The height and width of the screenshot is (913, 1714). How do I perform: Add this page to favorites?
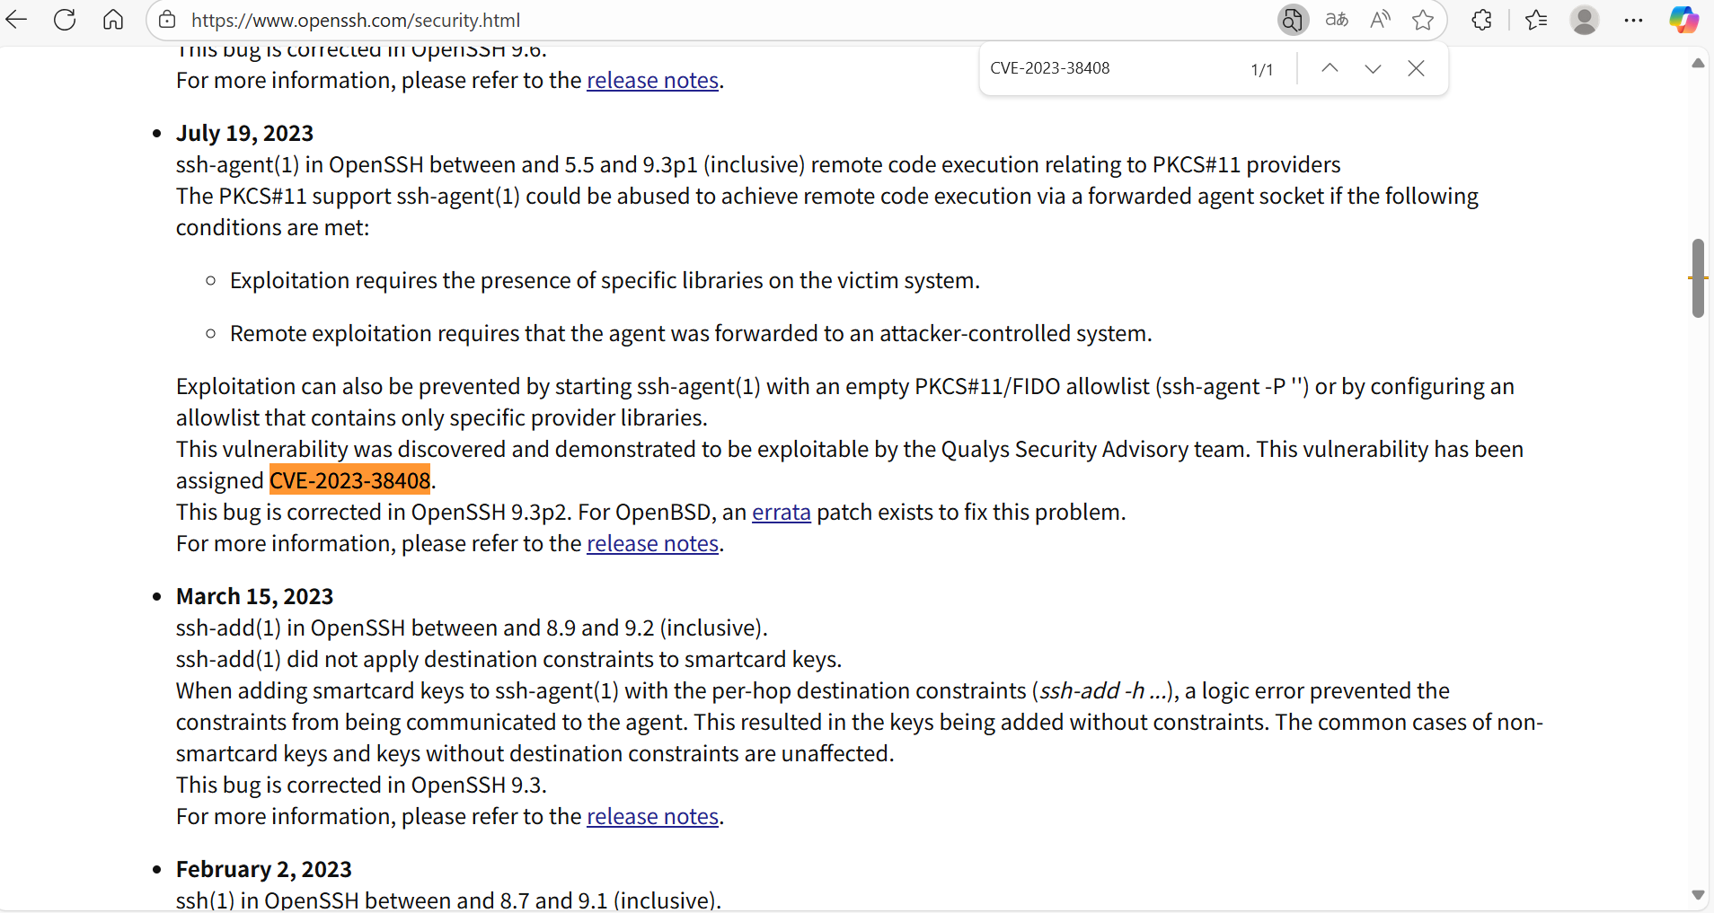pos(1423,20)
